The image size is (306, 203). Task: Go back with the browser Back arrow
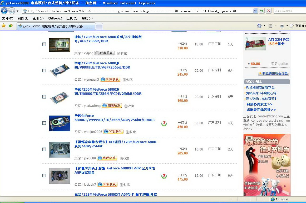coord(4,11)
